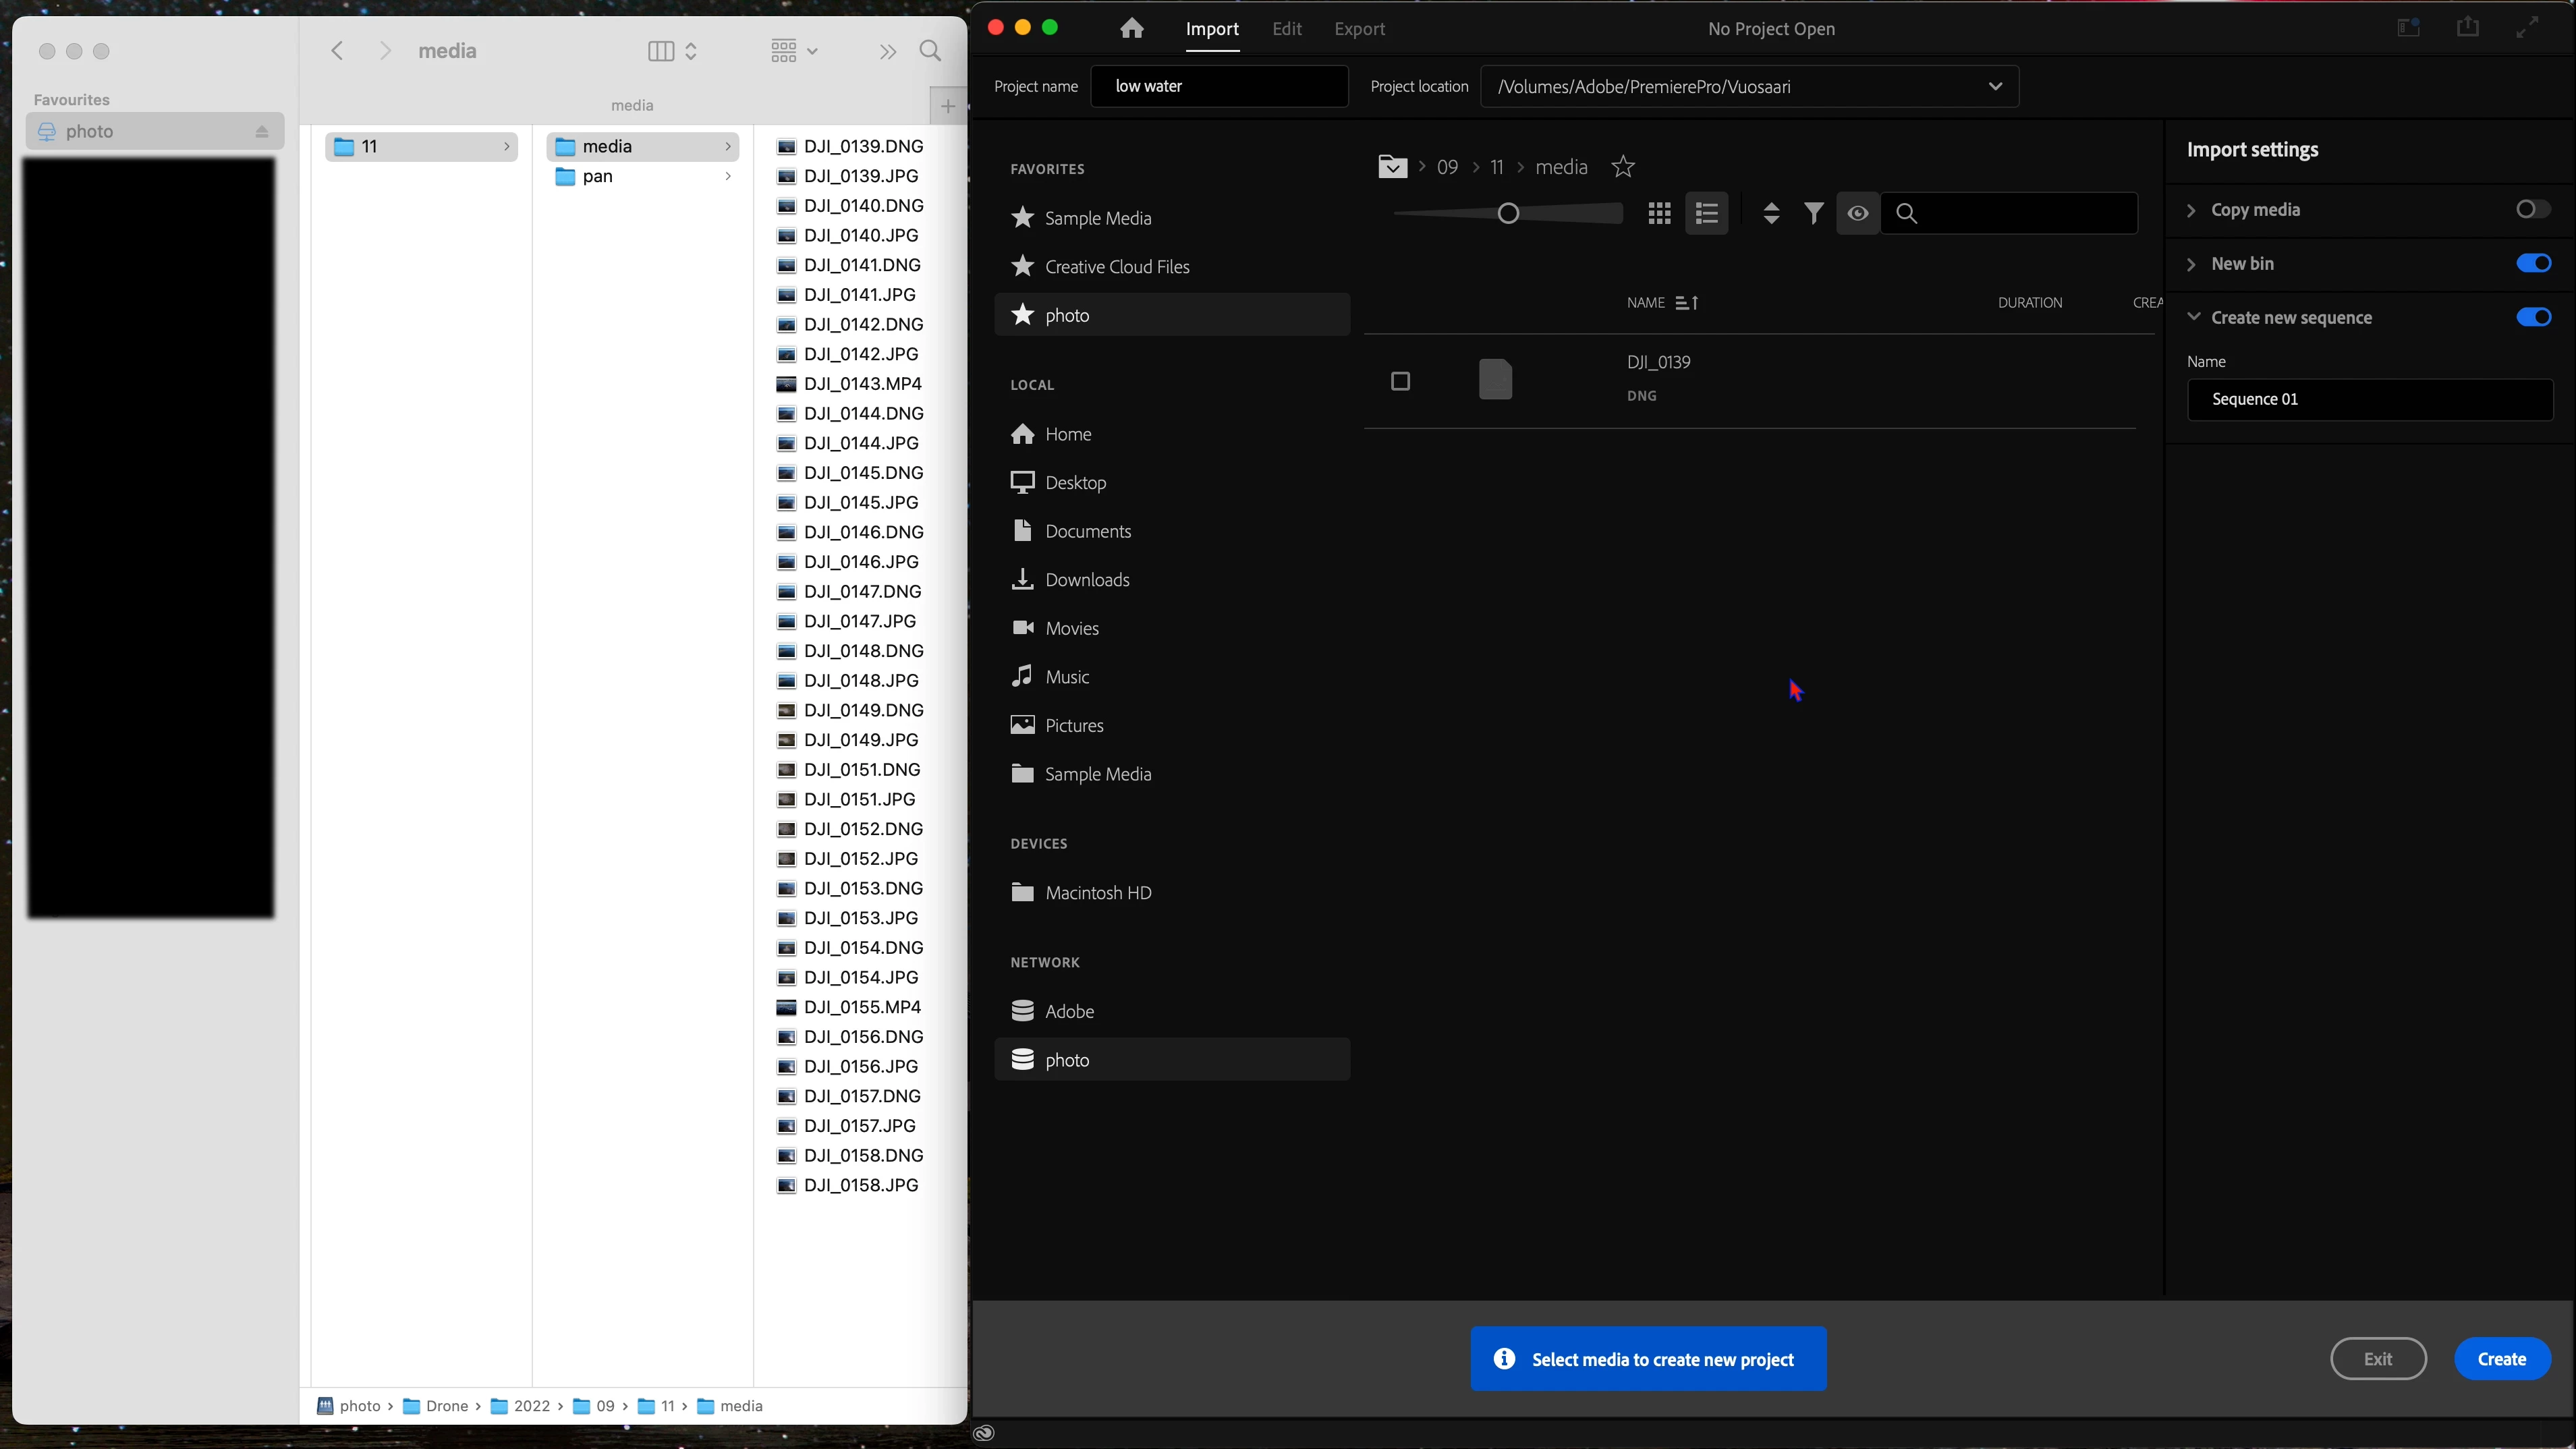
Task: Click the Finder search magnifier icon
Action: click(x=930, y=51)
